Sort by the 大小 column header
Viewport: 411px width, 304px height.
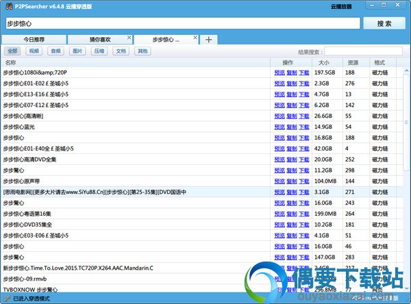[327, 62]
